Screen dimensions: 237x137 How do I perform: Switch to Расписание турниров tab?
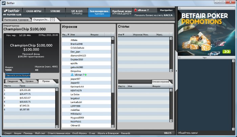16,20
